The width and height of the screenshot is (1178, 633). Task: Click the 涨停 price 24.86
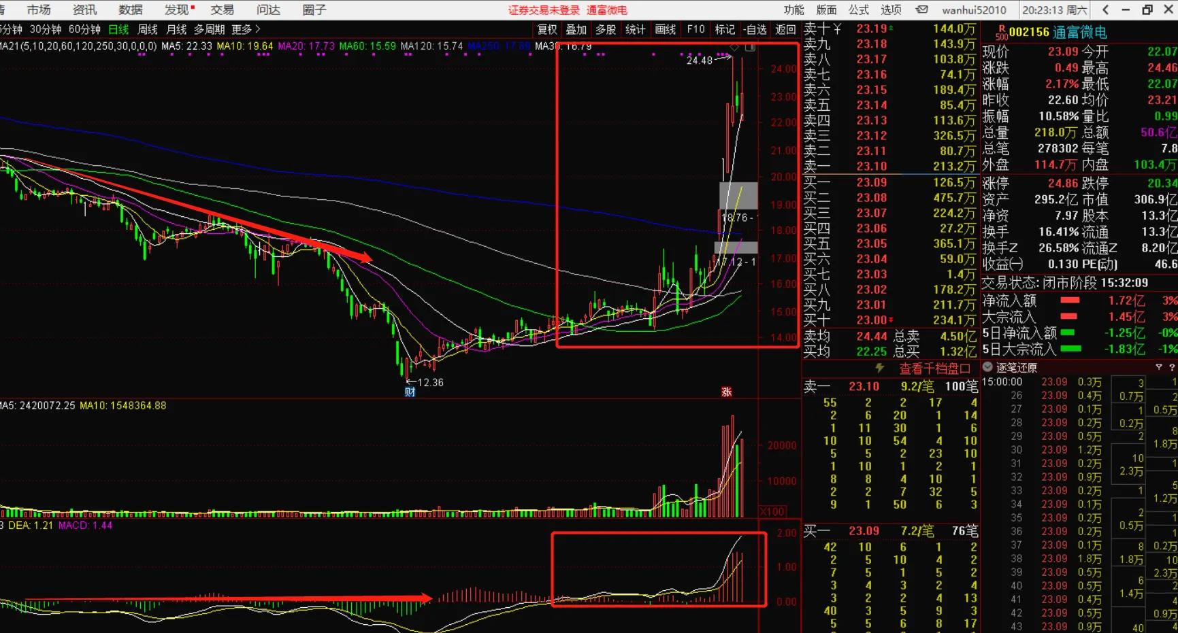(x=1063, y=184)
